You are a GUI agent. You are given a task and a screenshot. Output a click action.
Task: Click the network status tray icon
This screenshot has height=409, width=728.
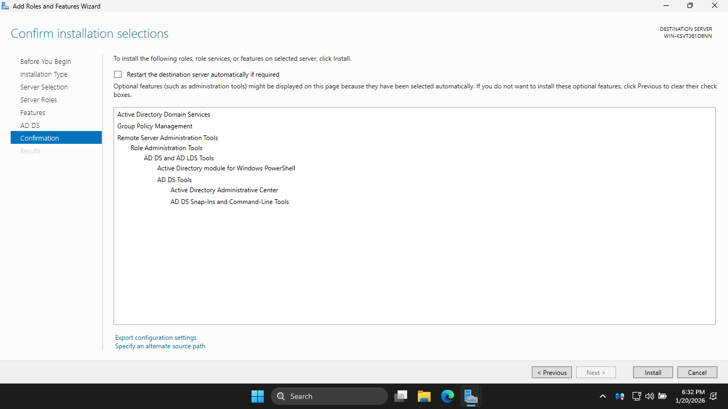[636, 396]
